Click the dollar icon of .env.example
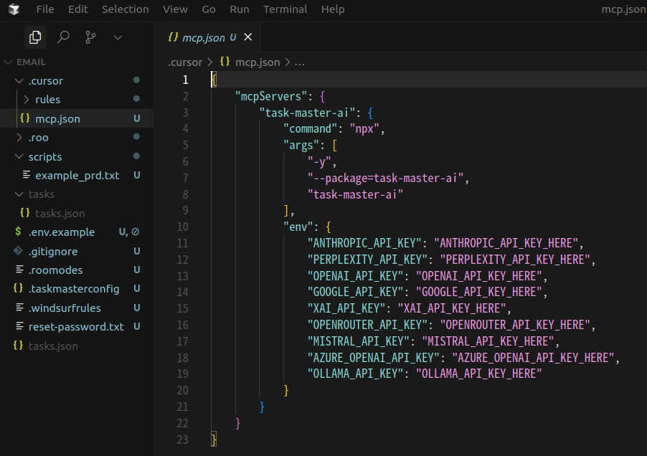 pos(18,232)
